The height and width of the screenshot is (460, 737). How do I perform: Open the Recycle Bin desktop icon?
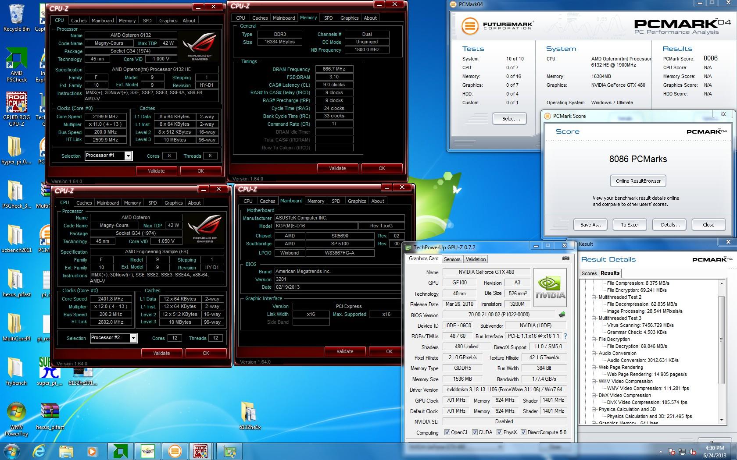click(x=16, y=18)
